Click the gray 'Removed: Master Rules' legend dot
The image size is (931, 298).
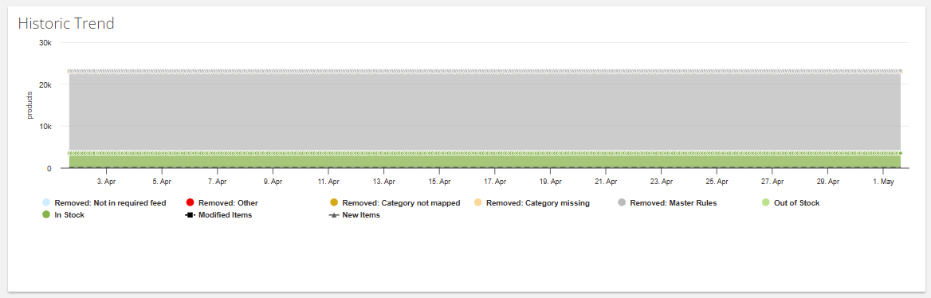(x=622, y=203)
